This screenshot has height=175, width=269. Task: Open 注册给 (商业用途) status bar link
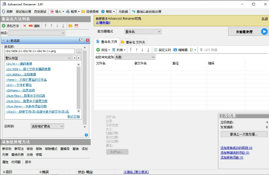(x=136, y=172)
